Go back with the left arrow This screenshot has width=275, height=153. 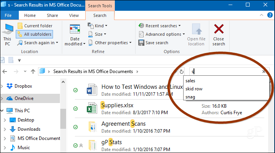coord(5,72)
